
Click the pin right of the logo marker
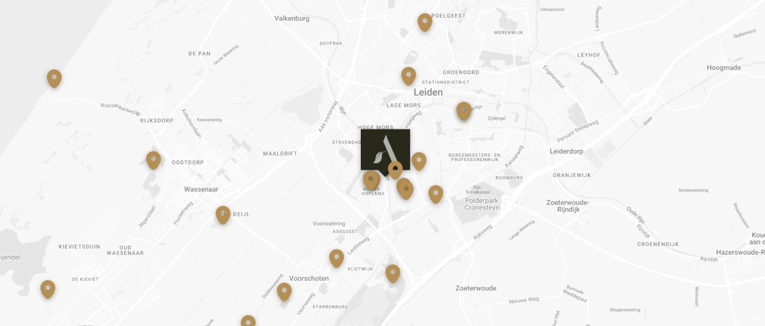pyautogui.click(x=418, y=161)
